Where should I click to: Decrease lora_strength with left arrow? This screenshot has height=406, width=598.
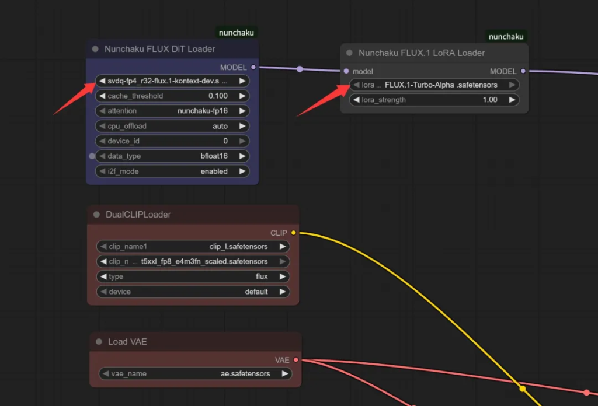[356, 100]
